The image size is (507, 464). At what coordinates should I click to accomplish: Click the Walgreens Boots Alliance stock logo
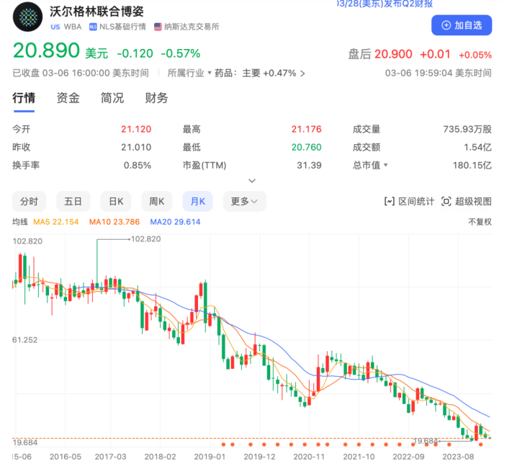click(x=29, y=17)
